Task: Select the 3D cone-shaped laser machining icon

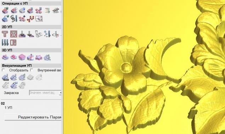Action: (30, 57)
